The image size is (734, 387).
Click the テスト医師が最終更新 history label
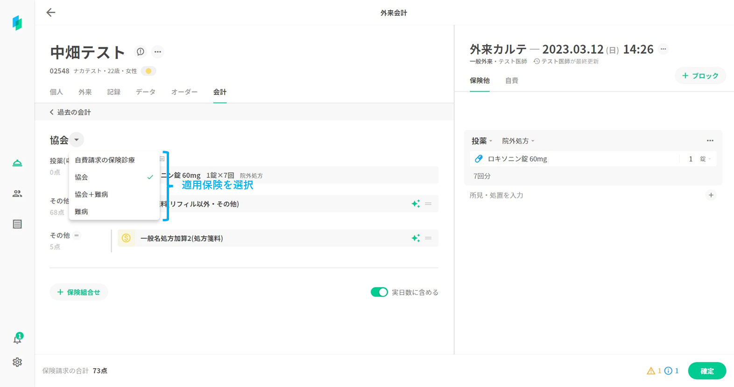coord(566,61)
